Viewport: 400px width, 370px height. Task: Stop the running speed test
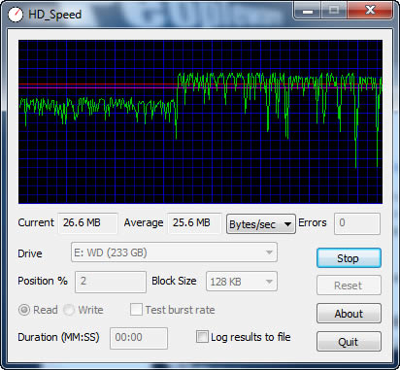tap(349, 258)
